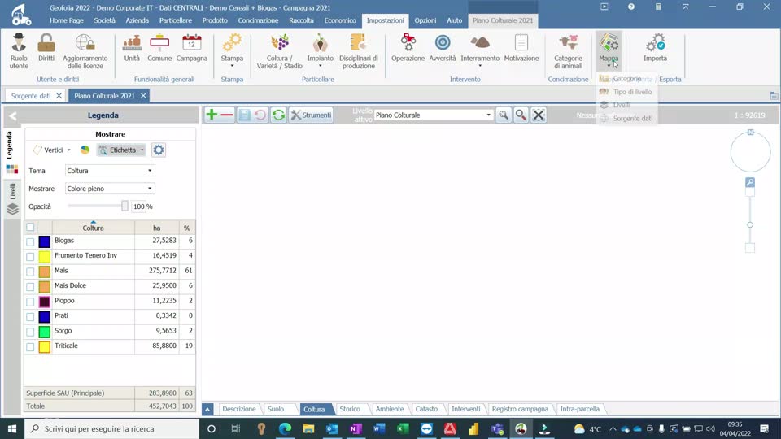Tick the Biogas checkbox
This screenshot has height=439, width=781.
(30, 241)
